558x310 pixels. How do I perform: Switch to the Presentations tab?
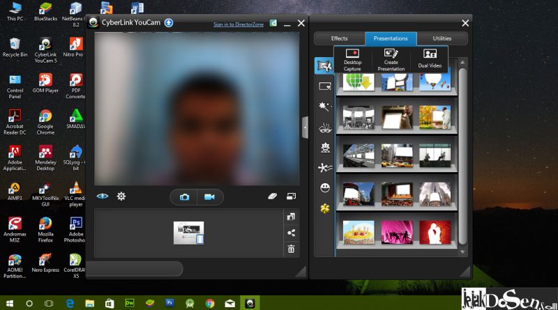click(x=391, y=38)
